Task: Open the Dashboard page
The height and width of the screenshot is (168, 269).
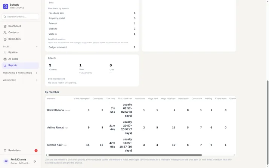Action: pos(21,26)
